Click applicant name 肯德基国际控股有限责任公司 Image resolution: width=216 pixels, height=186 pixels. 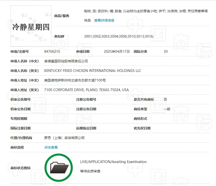pyautogui.click(x=66, y=61)
